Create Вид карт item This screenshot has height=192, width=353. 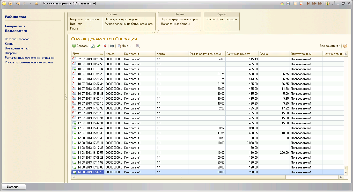76,24
